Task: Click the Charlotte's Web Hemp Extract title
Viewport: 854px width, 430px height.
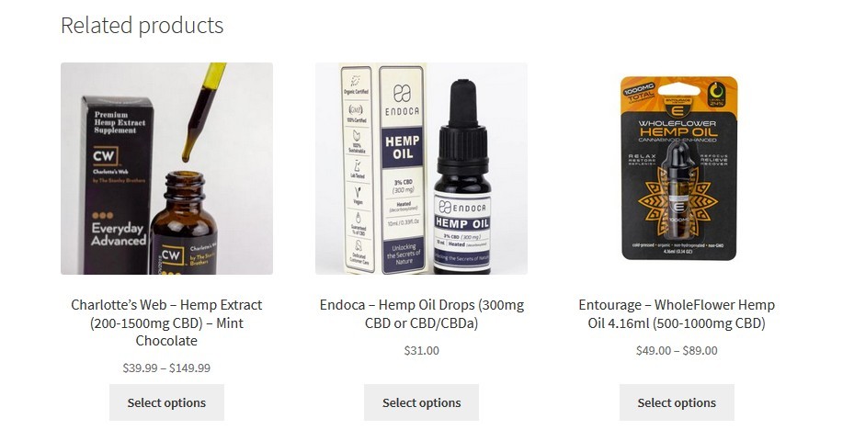Action: tap(166, 322)
